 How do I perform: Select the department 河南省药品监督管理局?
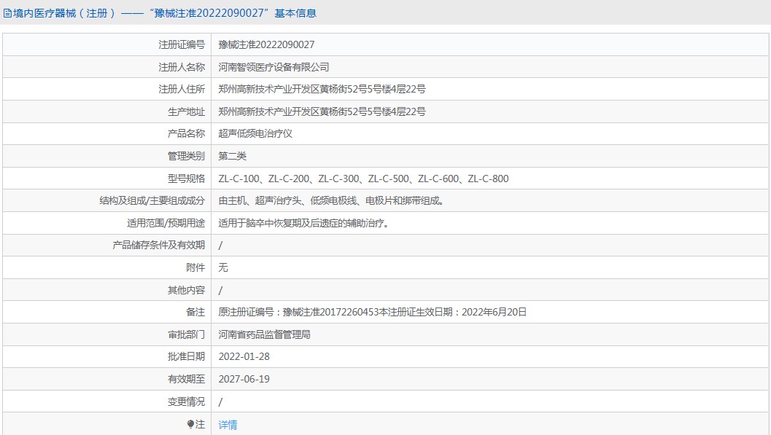pos(265,335)
